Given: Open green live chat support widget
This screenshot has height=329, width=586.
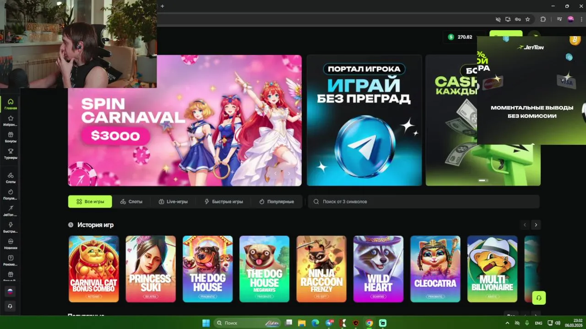Looking at the screenshot, I should tap(539, 298).
